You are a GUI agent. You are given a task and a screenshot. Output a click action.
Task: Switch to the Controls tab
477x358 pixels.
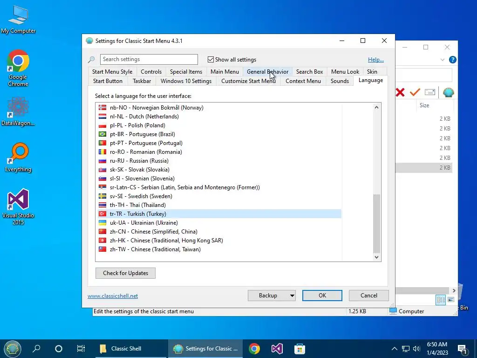point(151,72)
